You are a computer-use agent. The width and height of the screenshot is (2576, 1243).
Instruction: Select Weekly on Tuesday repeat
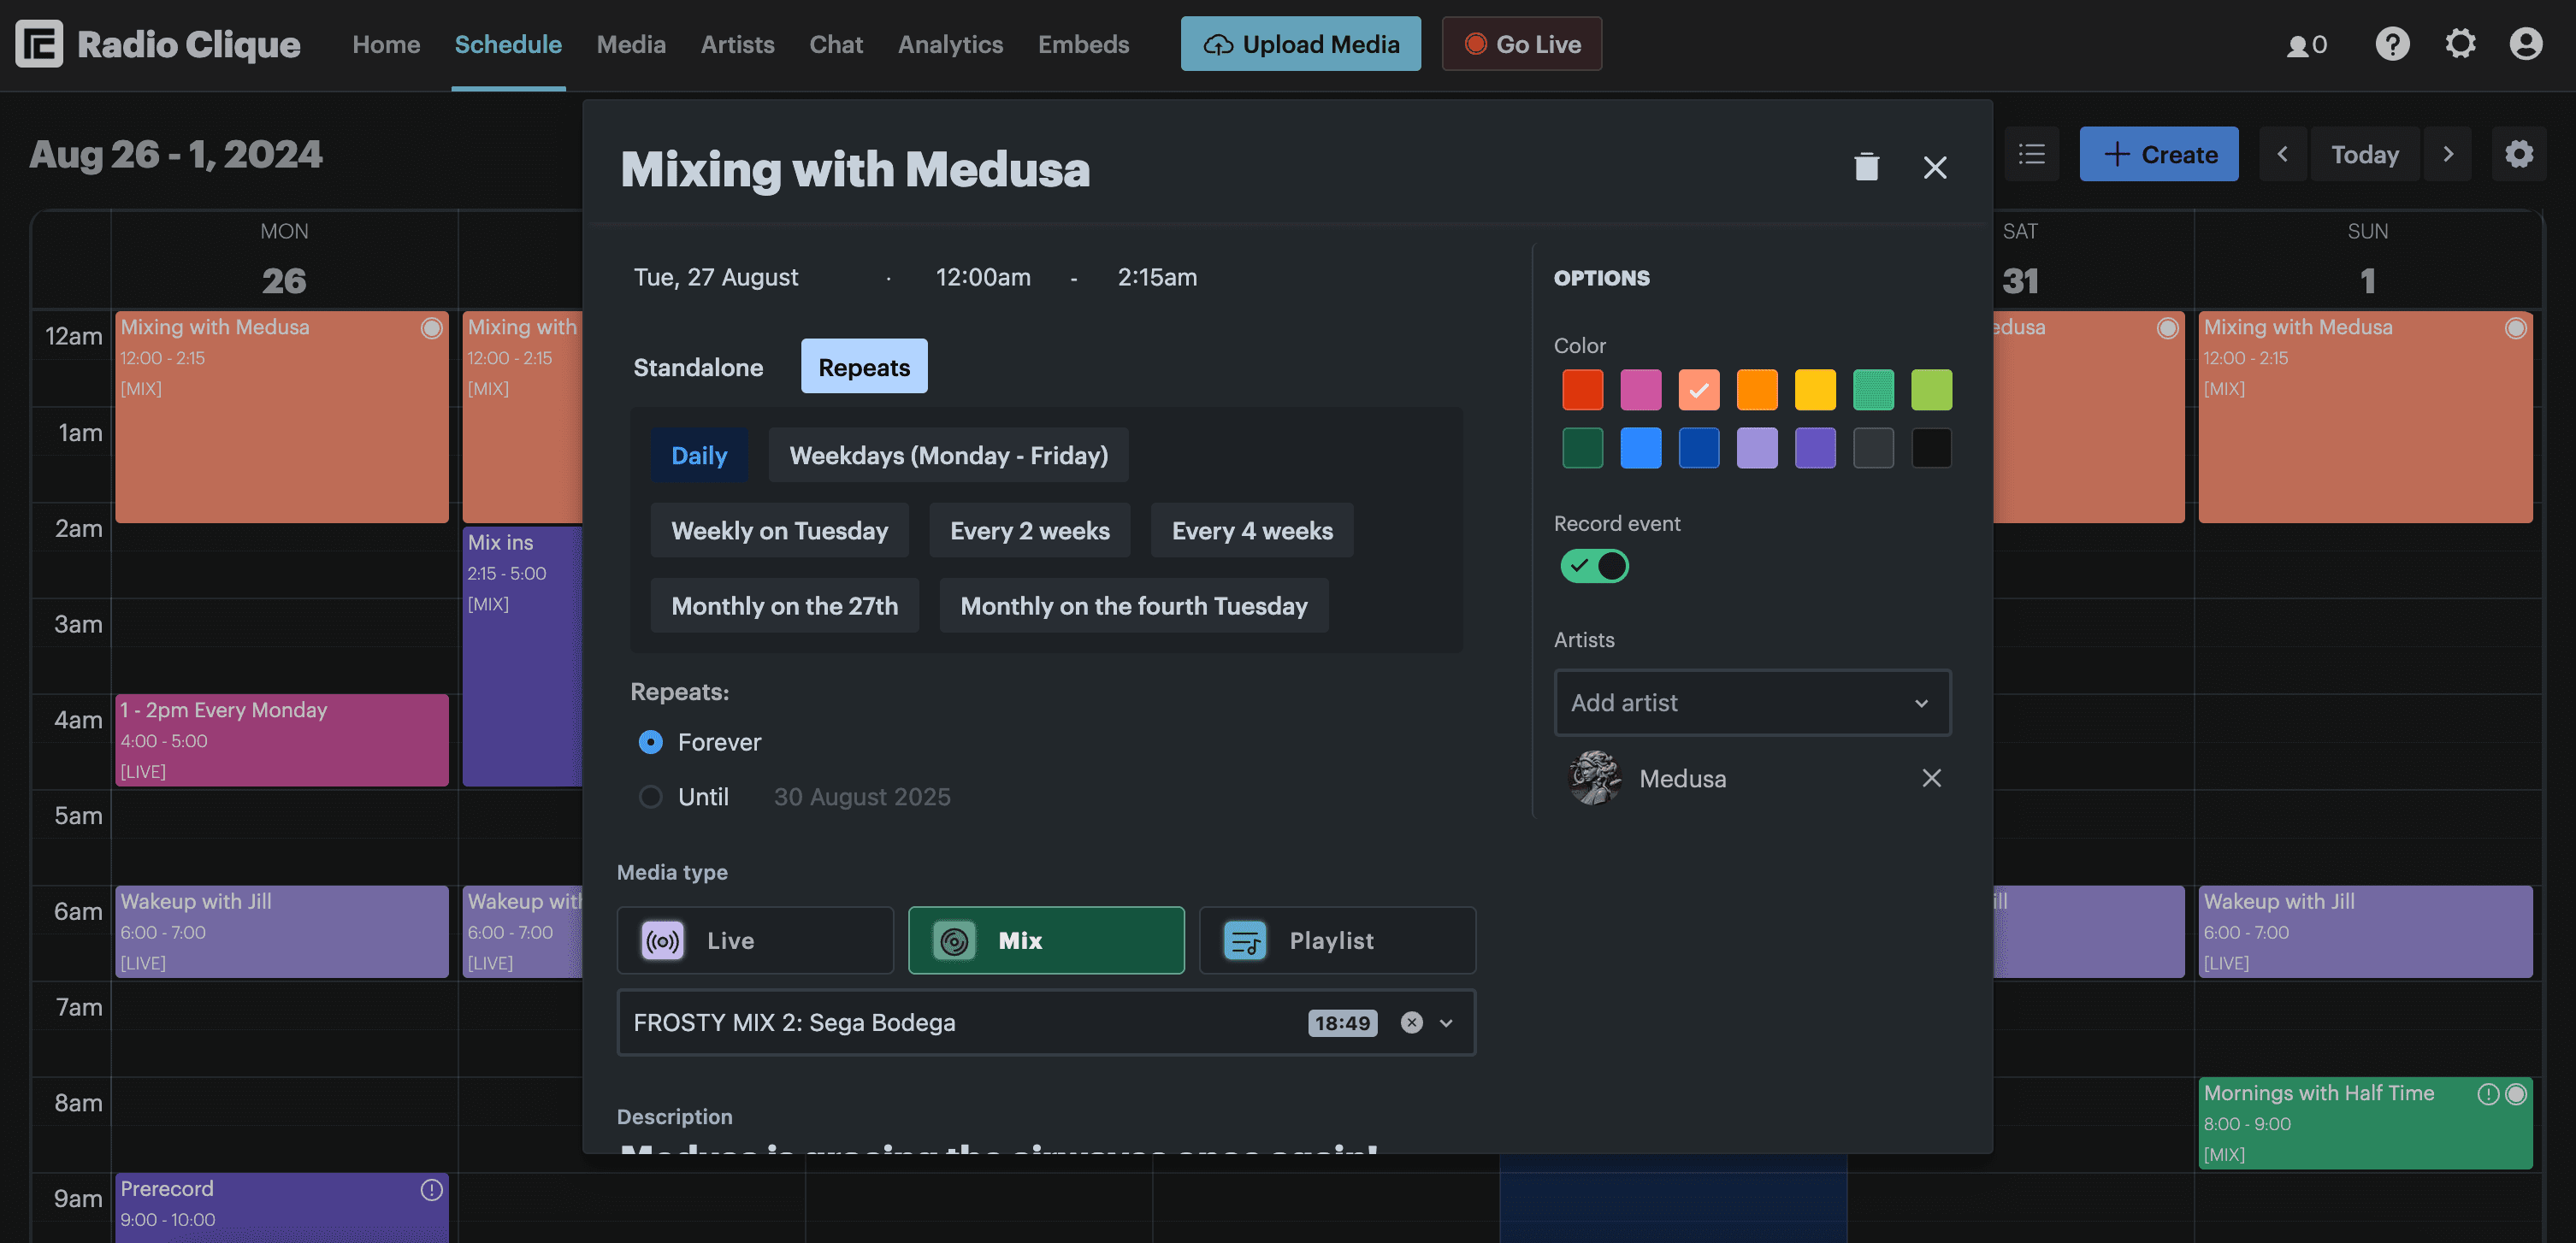coord(779,531)
